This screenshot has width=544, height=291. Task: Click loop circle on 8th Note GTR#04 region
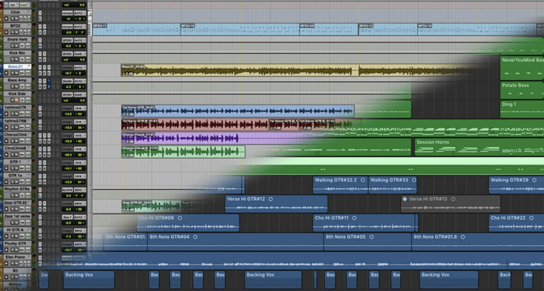tap(195, 237)
